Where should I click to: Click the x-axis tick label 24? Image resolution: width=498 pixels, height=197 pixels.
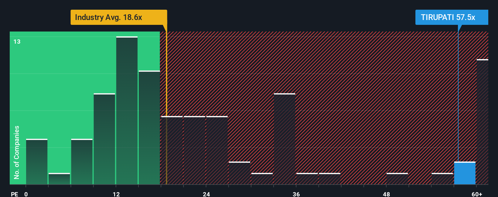pyautogui.click(x=206, y=194)
